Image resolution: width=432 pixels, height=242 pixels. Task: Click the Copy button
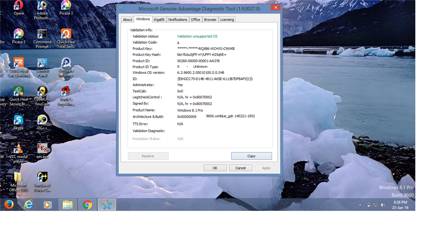[x=251, y=156]
